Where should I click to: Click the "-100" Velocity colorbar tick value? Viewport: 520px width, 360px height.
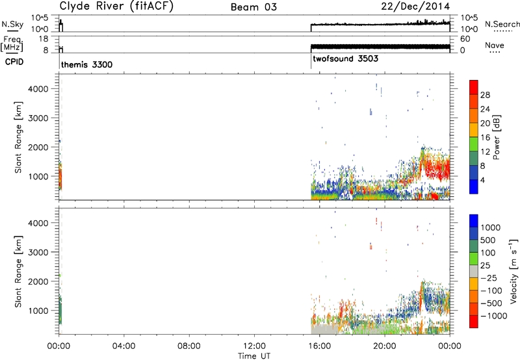point(491,290)
